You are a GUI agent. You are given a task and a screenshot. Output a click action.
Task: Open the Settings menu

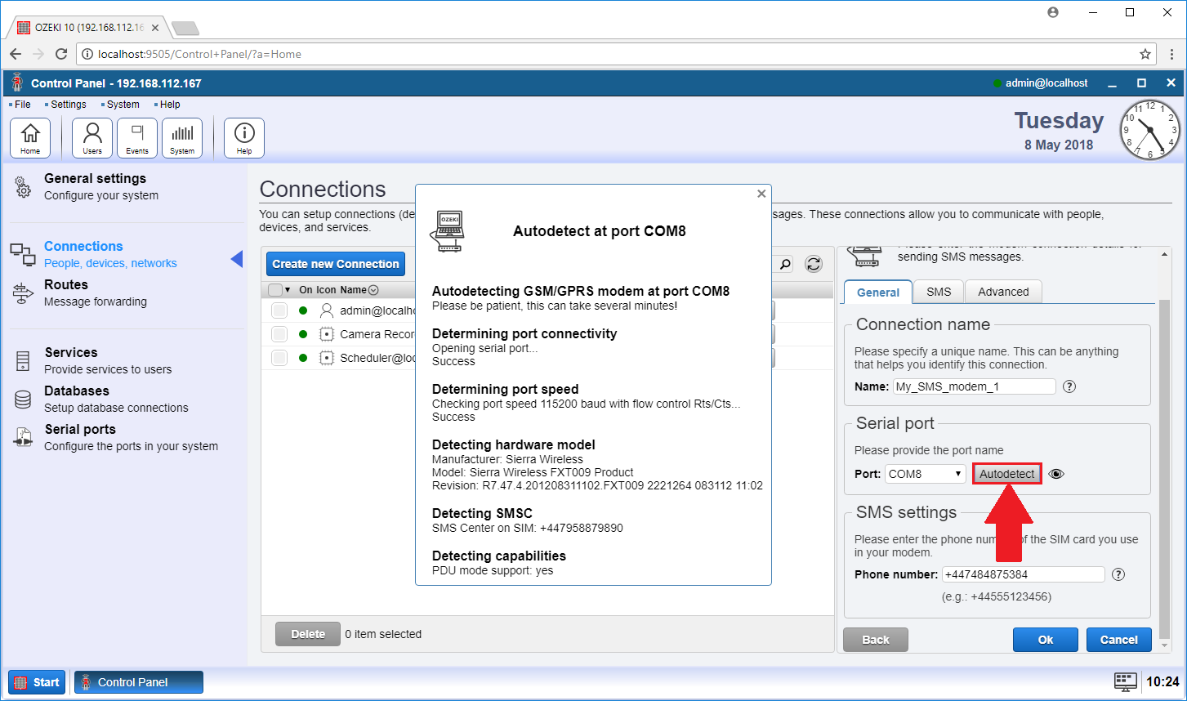[x=68, y=105]
